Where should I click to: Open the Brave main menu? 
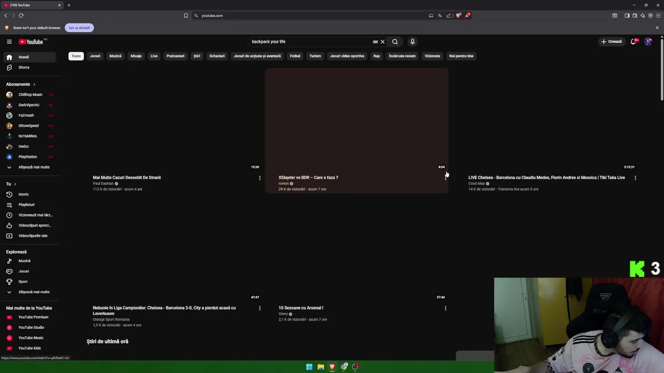click(658, 16)
